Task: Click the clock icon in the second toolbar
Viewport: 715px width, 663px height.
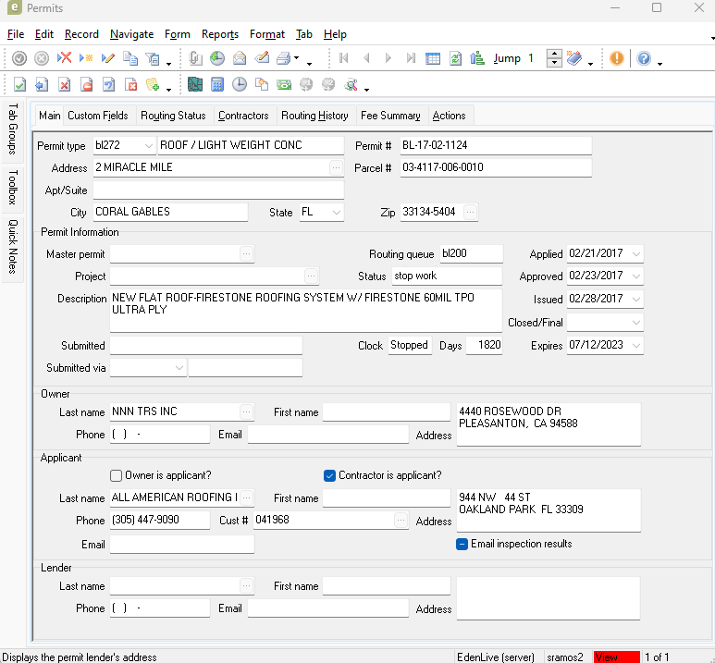Action: click(240, 84)
